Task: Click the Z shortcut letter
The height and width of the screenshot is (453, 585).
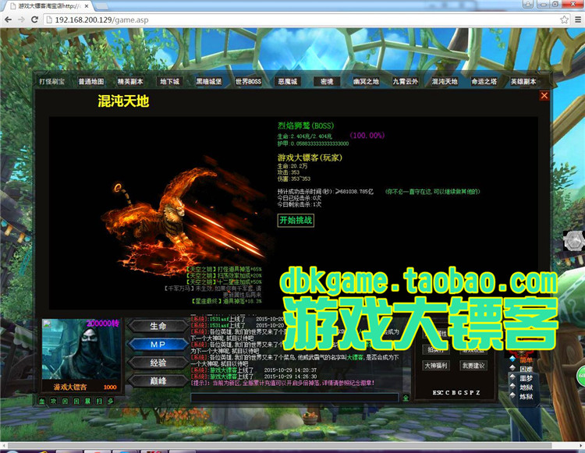Action: (478, 393)
